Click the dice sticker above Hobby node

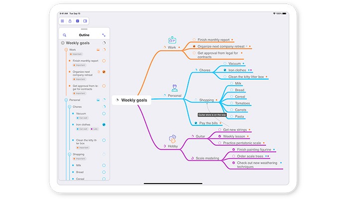pyautogui.click(x=173, y=139)
